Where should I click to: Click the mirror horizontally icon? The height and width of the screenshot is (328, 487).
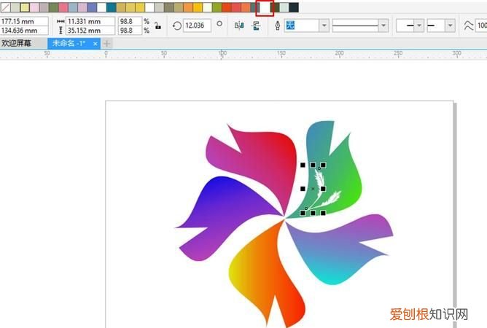238,26
